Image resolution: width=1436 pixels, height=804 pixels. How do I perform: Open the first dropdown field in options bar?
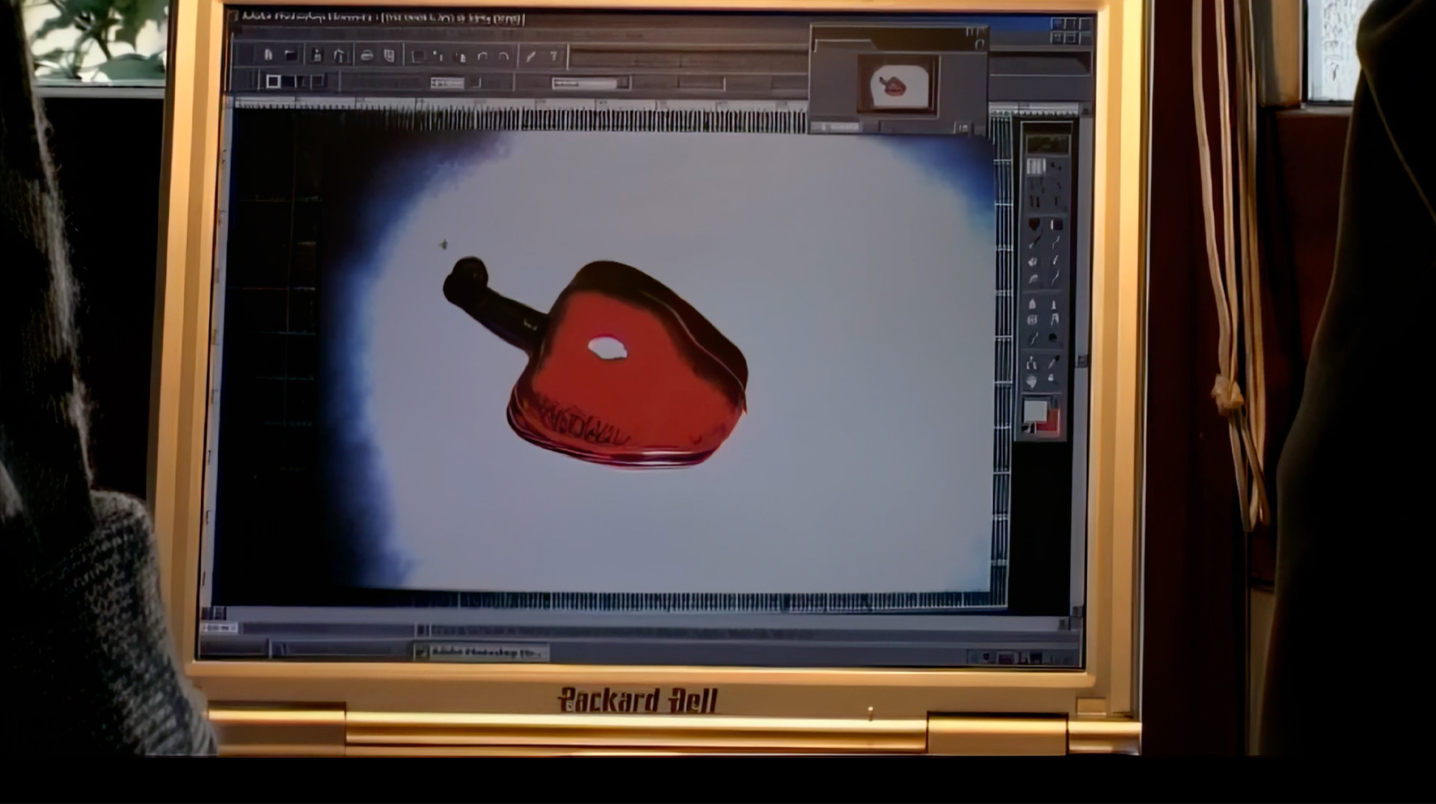pos(449,83)
